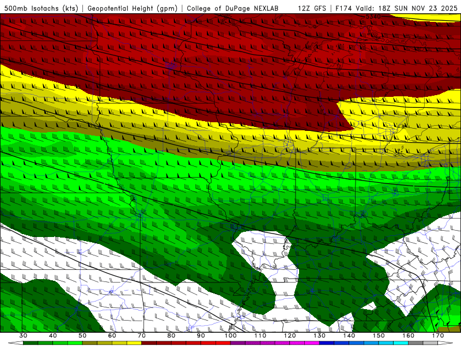Select the brightest green swatch ending at 50
This screenshot has width=461, height=346.
(x=75, y=343)
